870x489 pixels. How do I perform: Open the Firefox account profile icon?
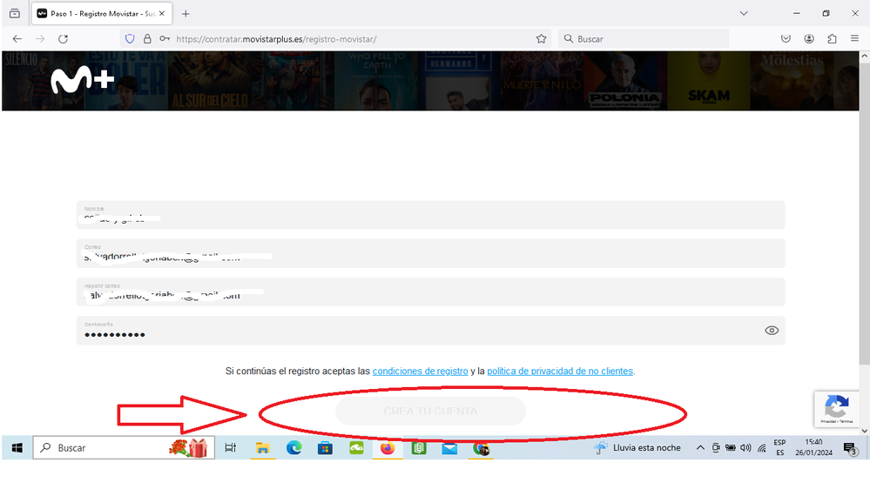point(809,39)
